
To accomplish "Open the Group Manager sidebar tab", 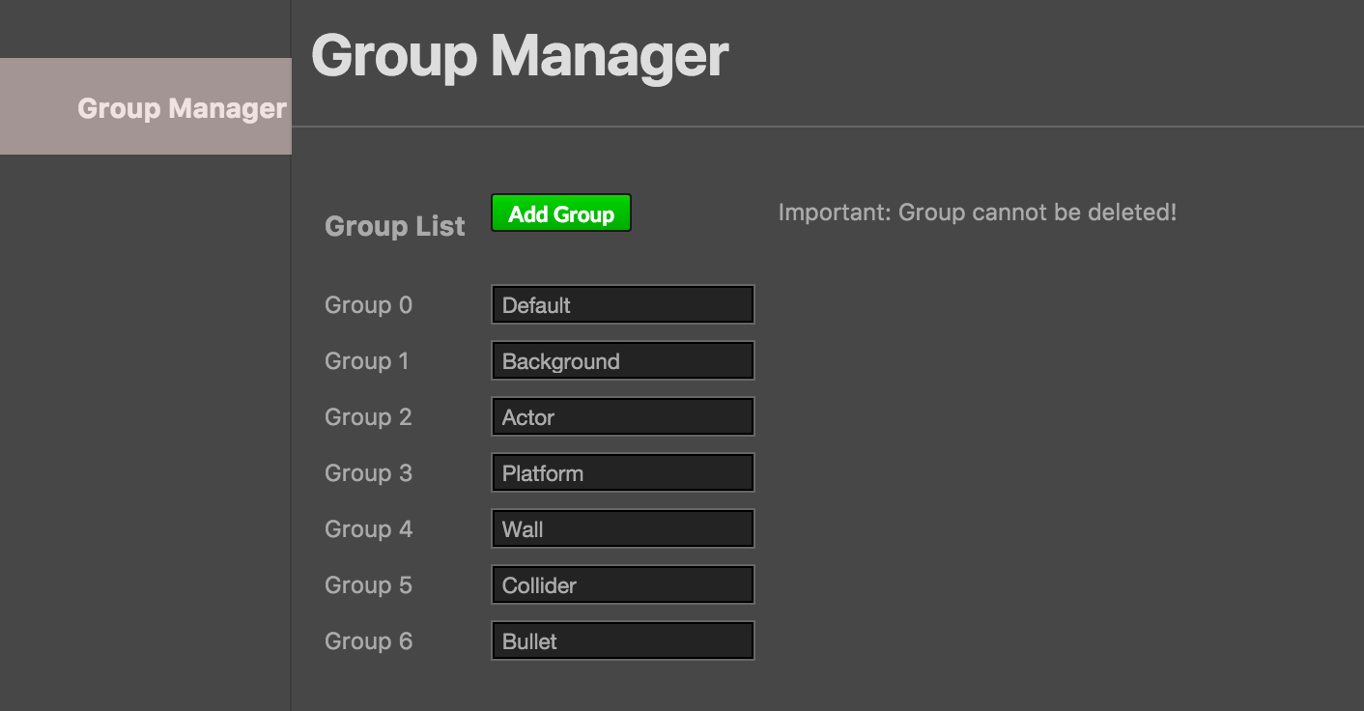I will coord(145,106).
